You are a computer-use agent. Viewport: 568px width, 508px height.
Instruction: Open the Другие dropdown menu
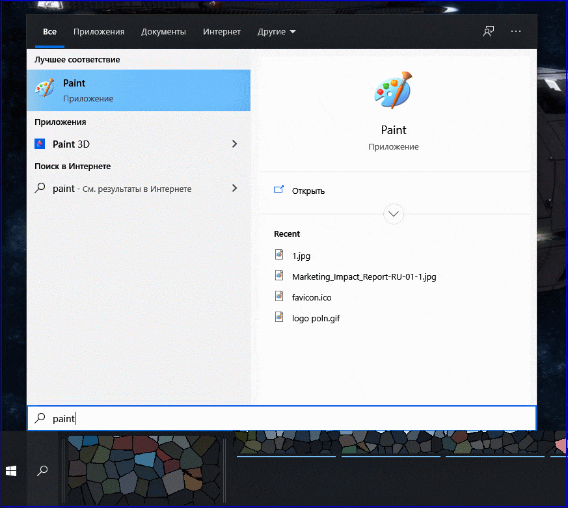click(x=277, y=32)
